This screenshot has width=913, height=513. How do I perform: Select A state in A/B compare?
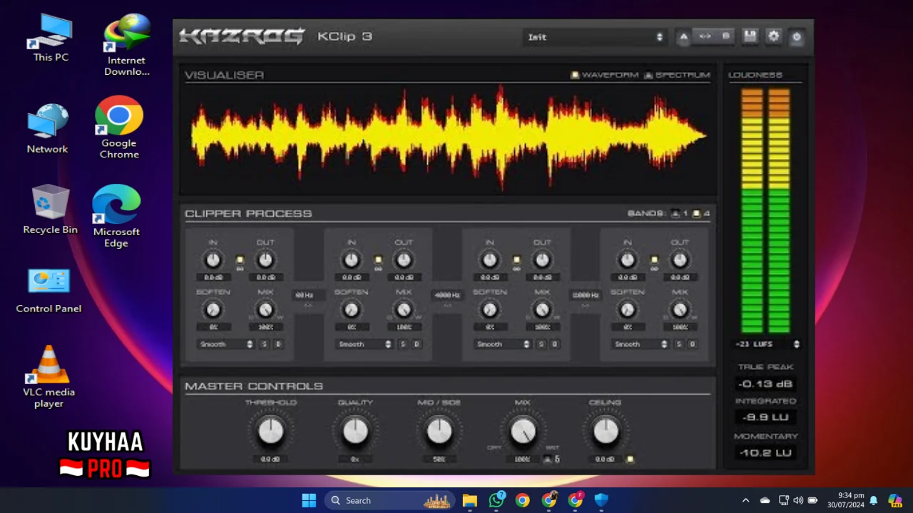tap(683, 36)
